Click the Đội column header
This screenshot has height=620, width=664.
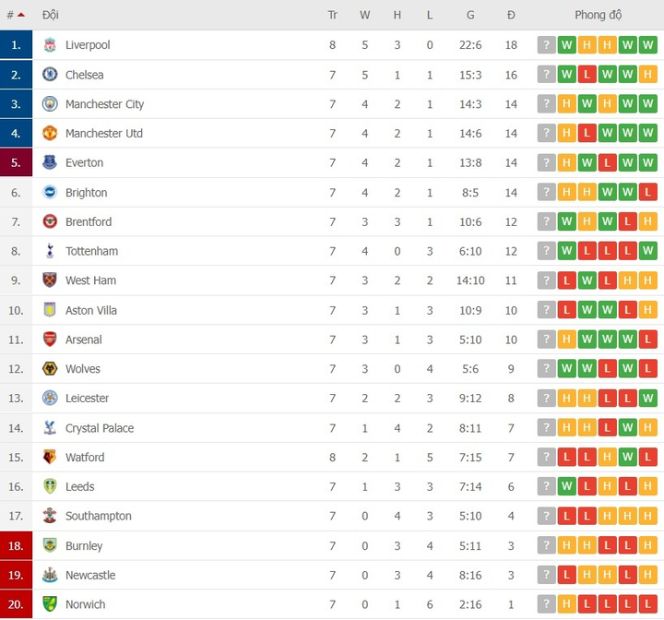tap(51, 15)
